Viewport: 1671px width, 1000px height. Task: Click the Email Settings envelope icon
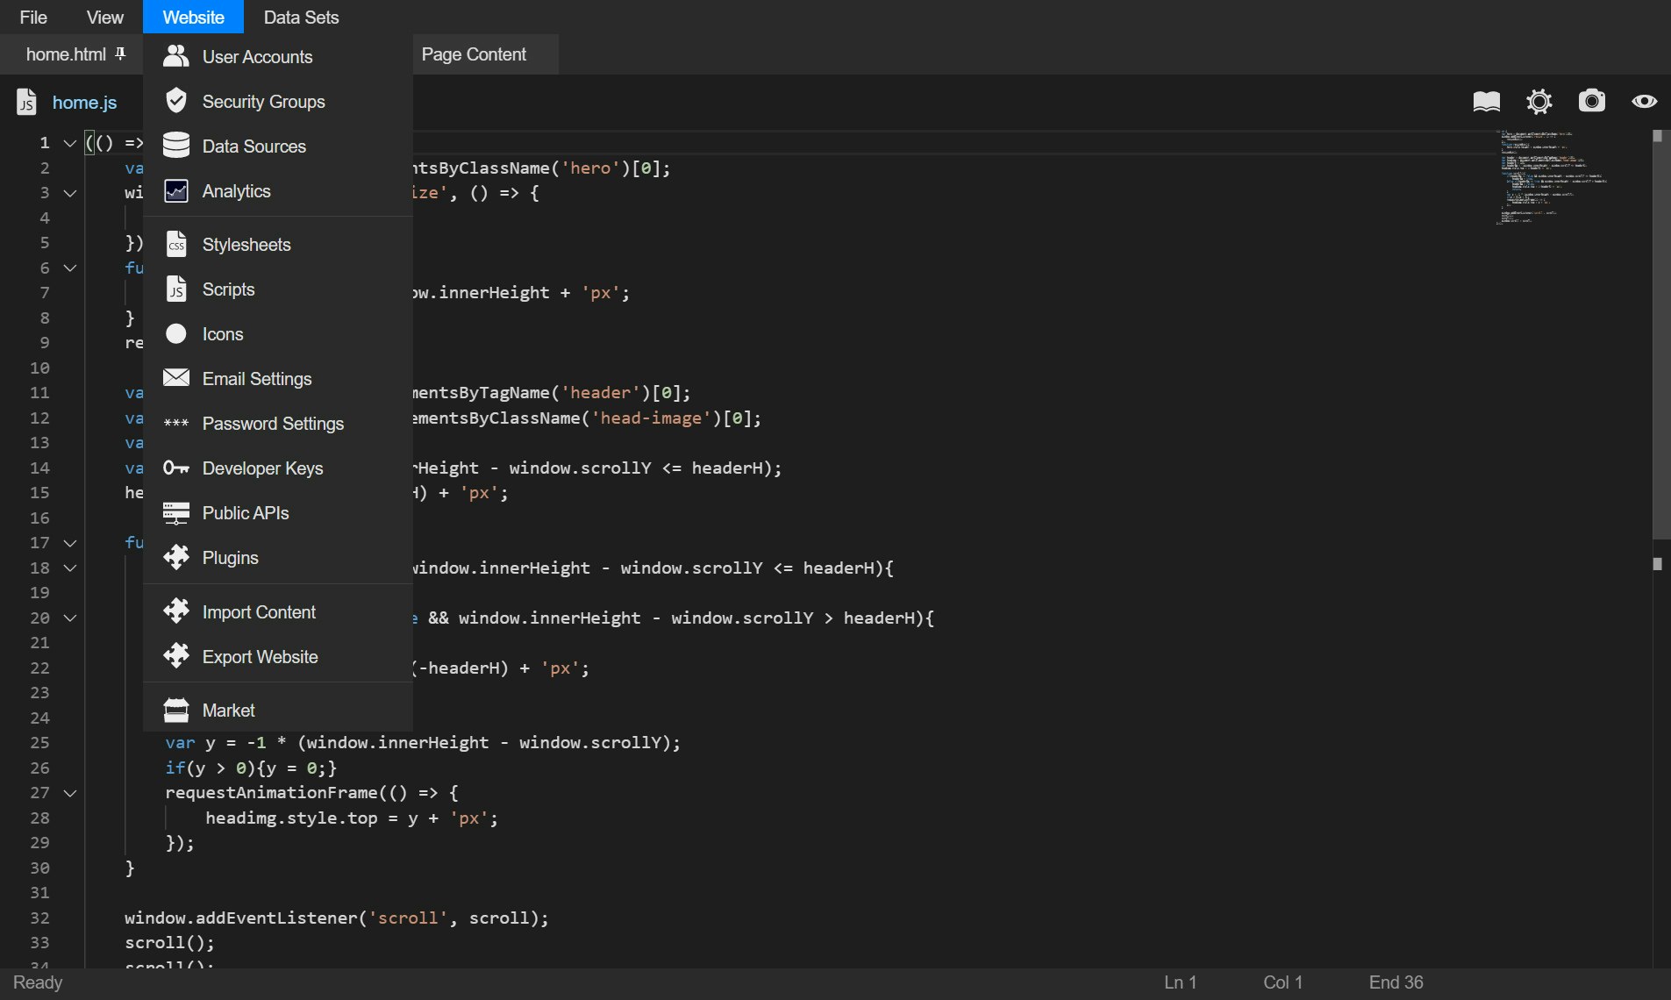coord(176,378)
